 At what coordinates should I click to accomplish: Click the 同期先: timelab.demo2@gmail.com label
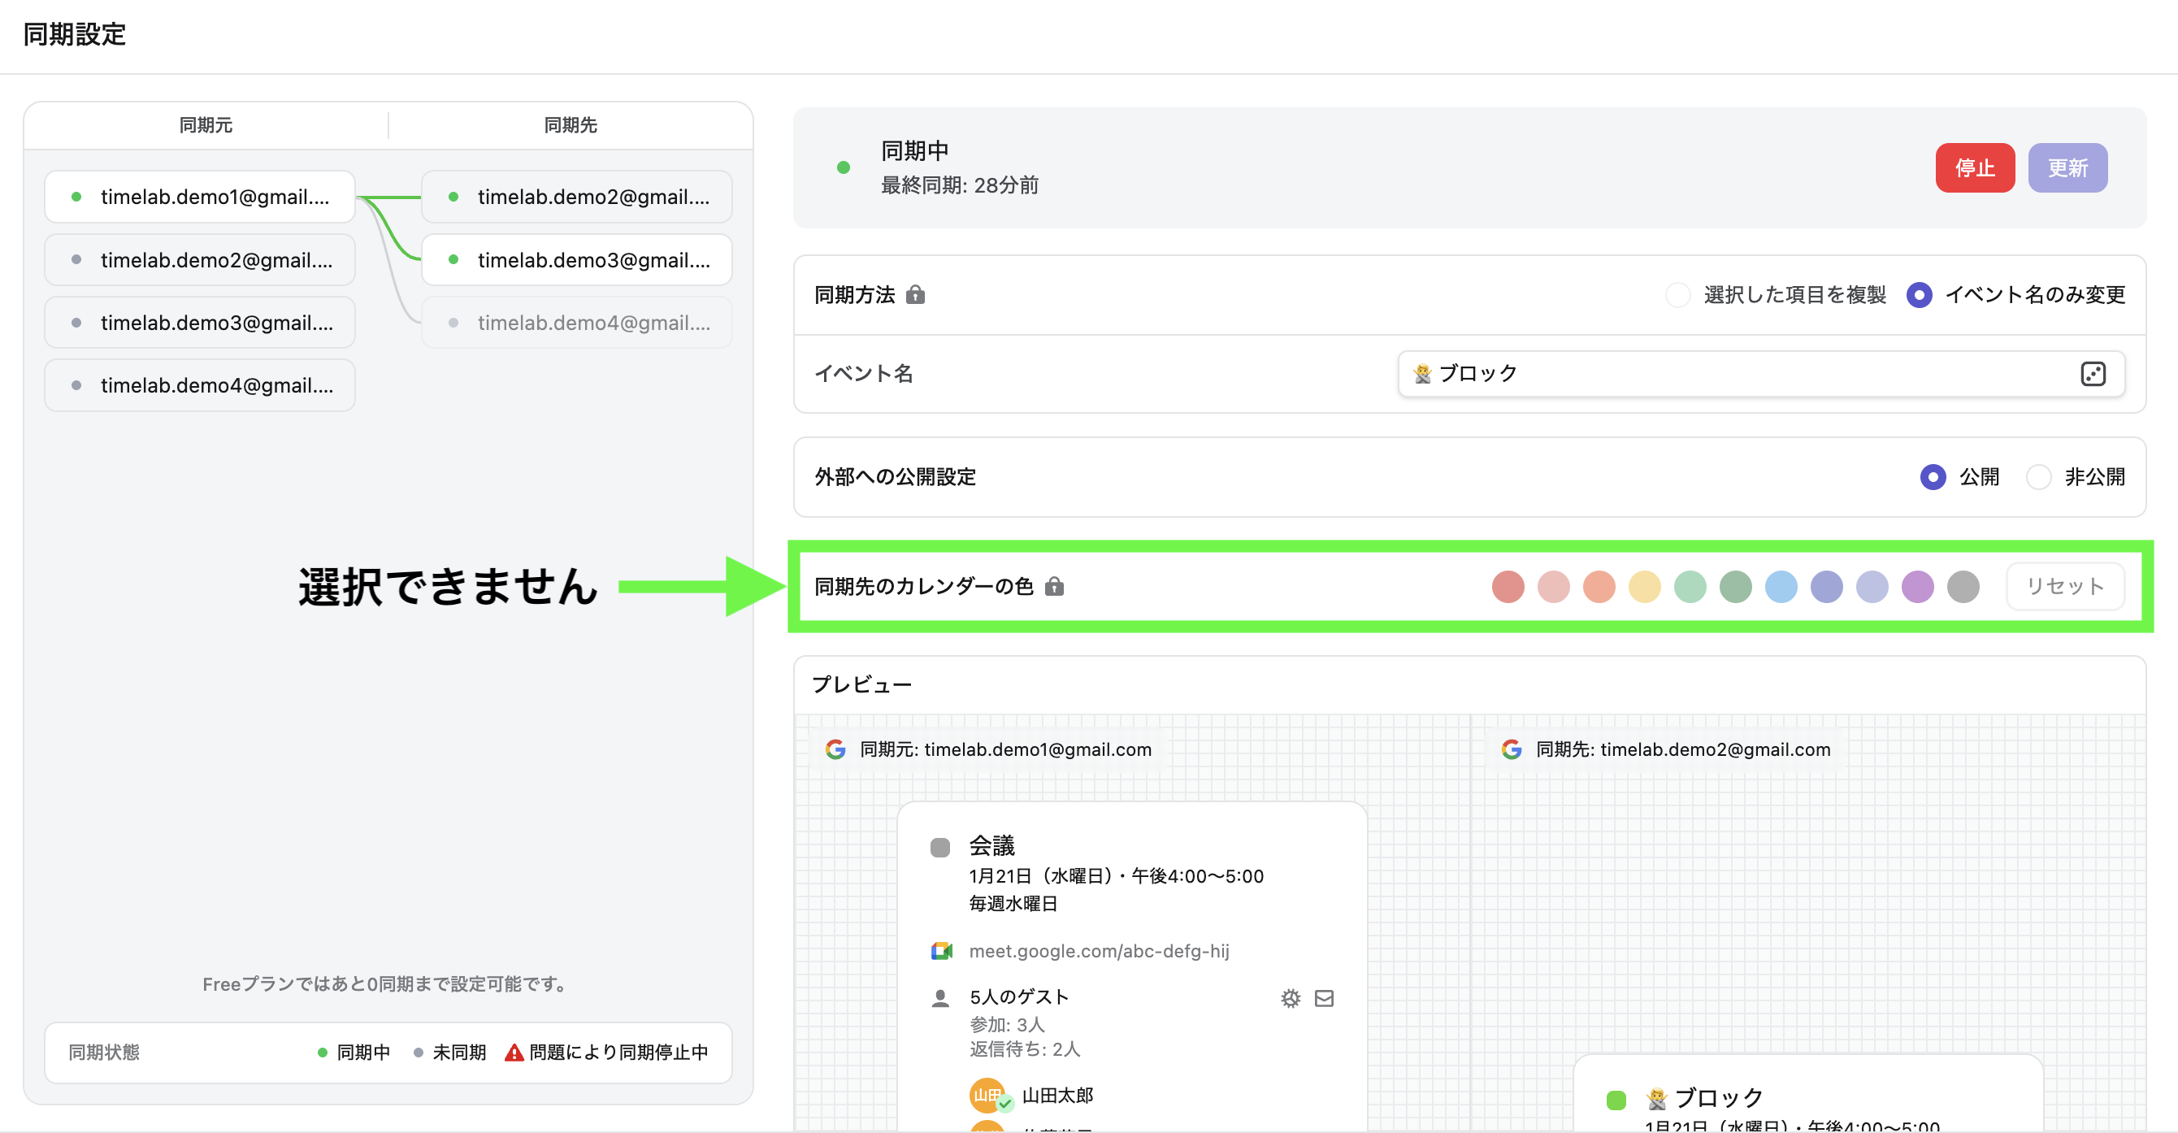click(1682, 749)
